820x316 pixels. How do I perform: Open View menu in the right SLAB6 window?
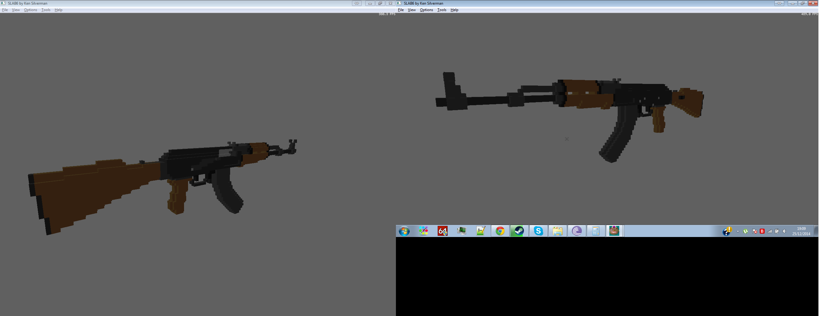pyautogui.click(x=412, y=10)
